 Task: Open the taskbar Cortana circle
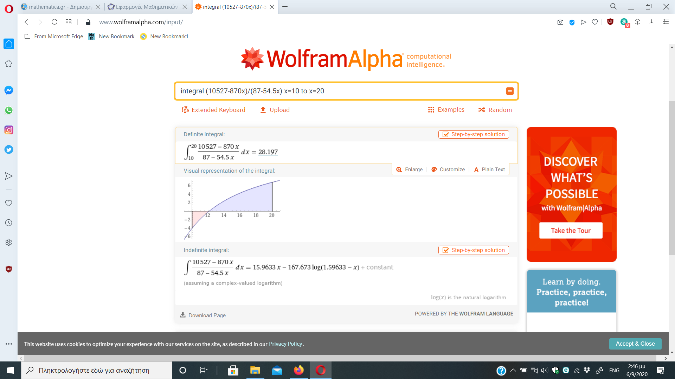click(183, 370)
